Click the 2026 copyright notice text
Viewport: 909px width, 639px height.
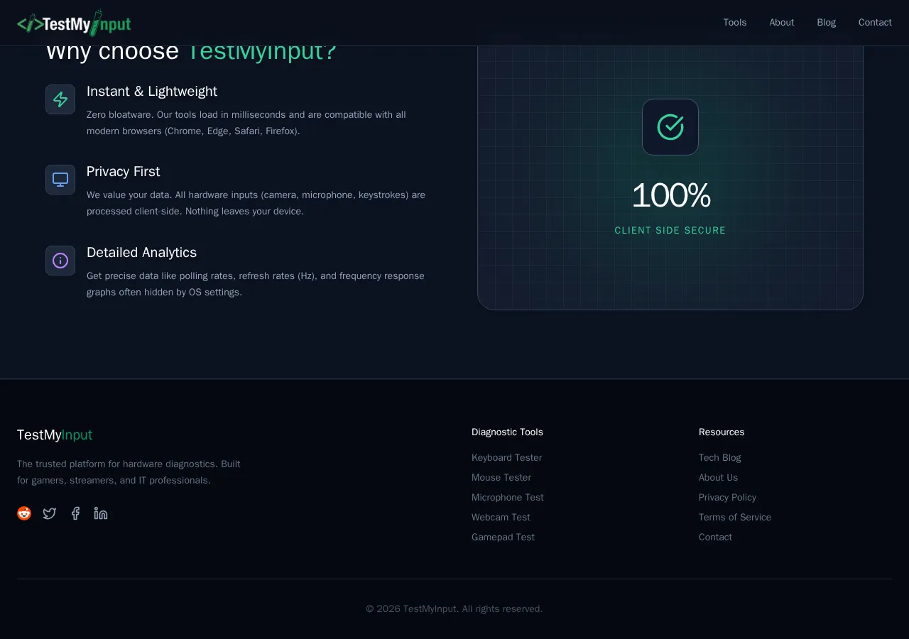pos(454,609)
